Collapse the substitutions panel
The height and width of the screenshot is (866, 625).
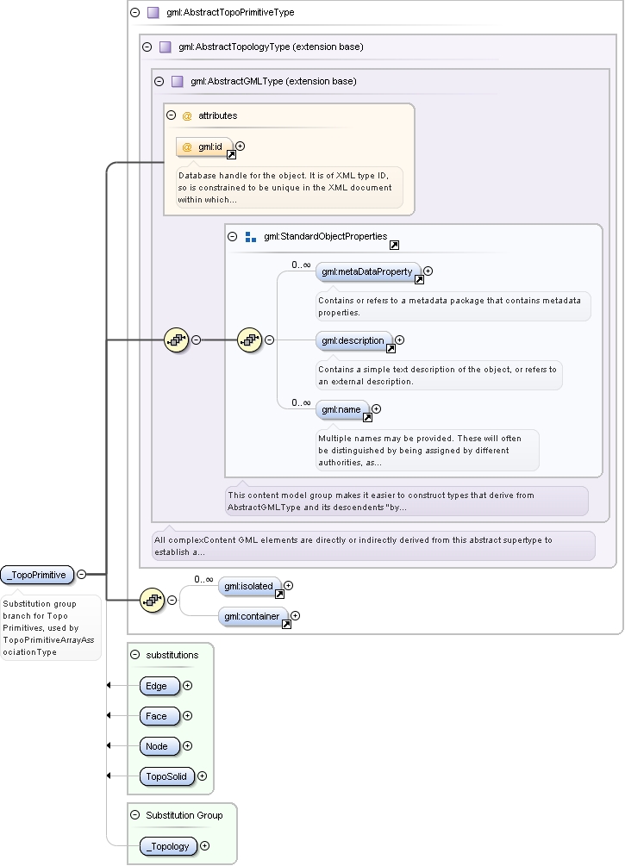[x=134, y=655]
